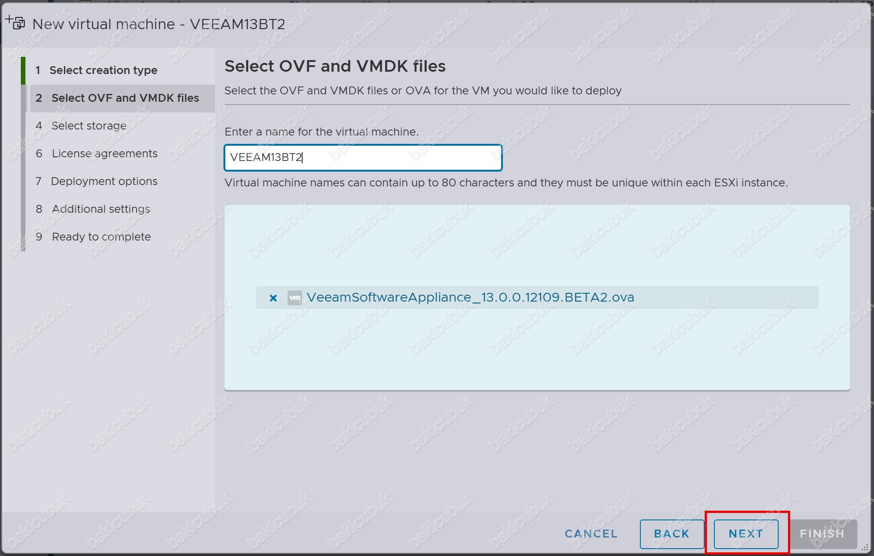Image resolution: width=874 pixels, height=556 pixels.
Task: Cancel the new virtual machine wizard
Action: (x=591, y=534)
